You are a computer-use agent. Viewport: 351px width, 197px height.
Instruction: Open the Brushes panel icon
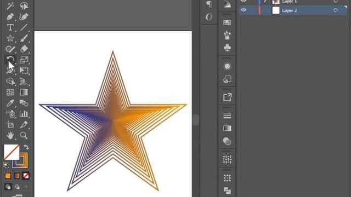click(227, 35)
